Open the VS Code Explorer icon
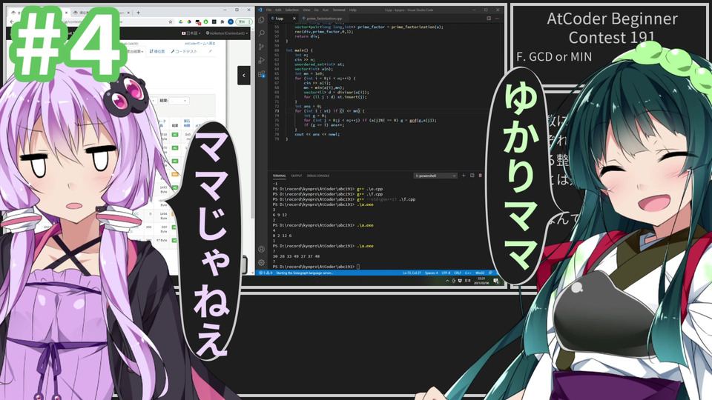 click(261, 19)
